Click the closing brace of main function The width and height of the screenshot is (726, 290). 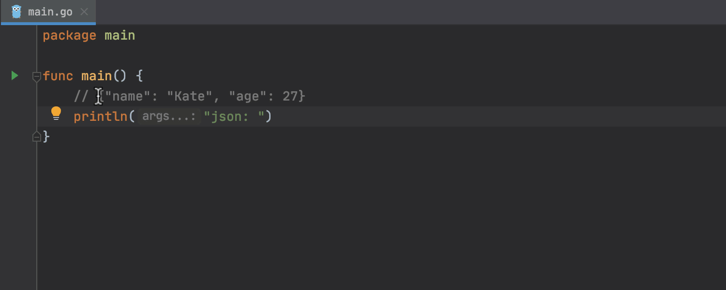(46, 137)
